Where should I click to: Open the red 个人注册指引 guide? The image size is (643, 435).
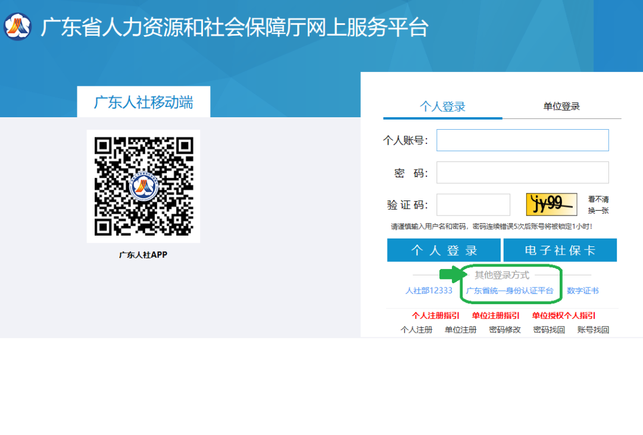click(435, 316)
